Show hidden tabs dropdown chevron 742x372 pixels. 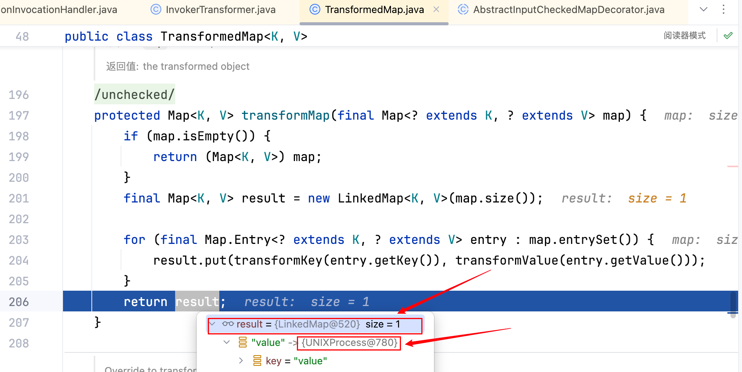[704, 10]
